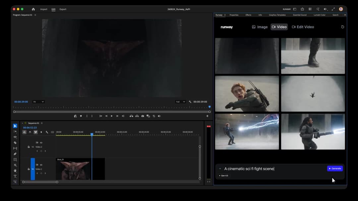Toggle sync lock for Video 2
Viewport: 358px width, 201px height.
click(37, 143)
